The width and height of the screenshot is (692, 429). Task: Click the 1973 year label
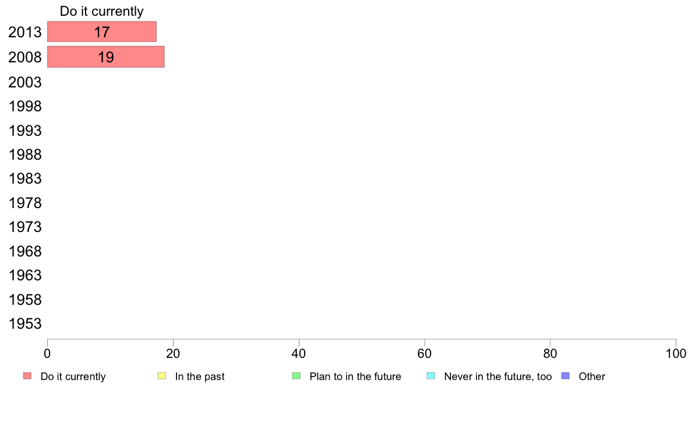coord(24,227)
